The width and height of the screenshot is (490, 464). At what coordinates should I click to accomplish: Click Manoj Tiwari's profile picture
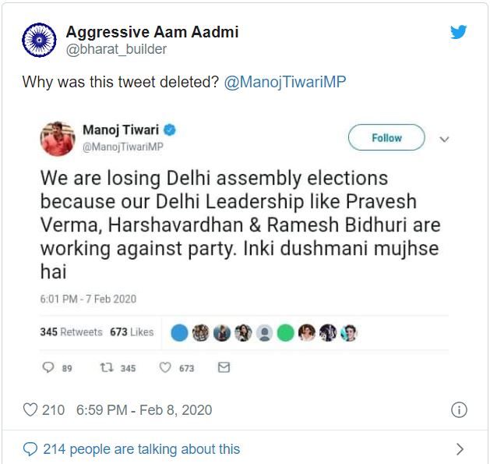tap(57, 139)
